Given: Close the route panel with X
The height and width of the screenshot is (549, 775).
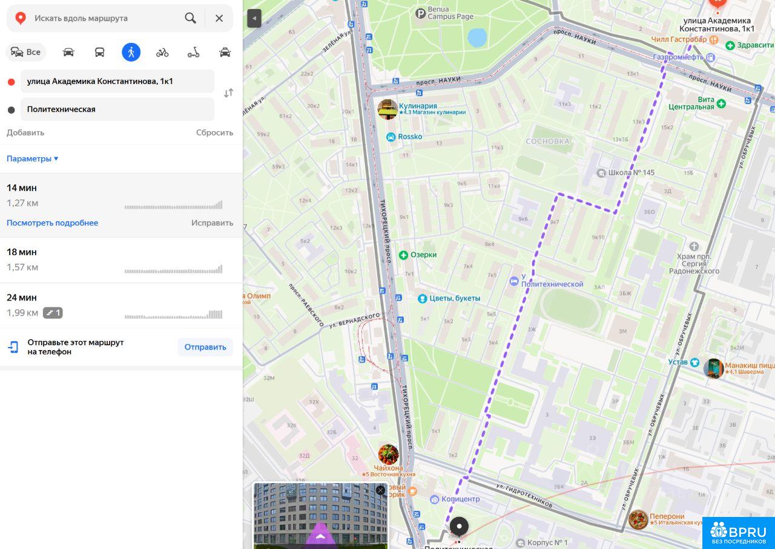Looking at the screenshot, I should pos(219,18).
